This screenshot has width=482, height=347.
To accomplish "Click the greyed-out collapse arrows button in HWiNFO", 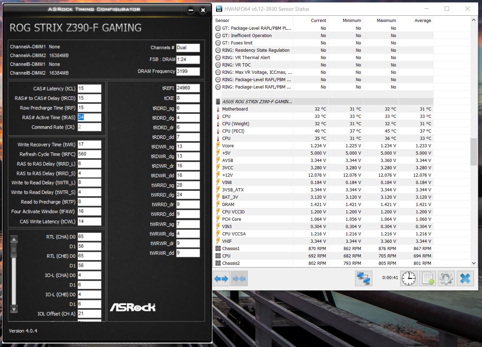I will pyautogui.click(x=239, y=279).
